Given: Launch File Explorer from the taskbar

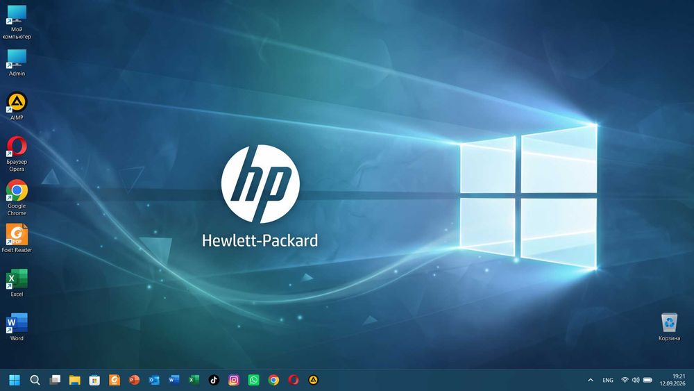Looking at the screenshot, I should (75, 380).
